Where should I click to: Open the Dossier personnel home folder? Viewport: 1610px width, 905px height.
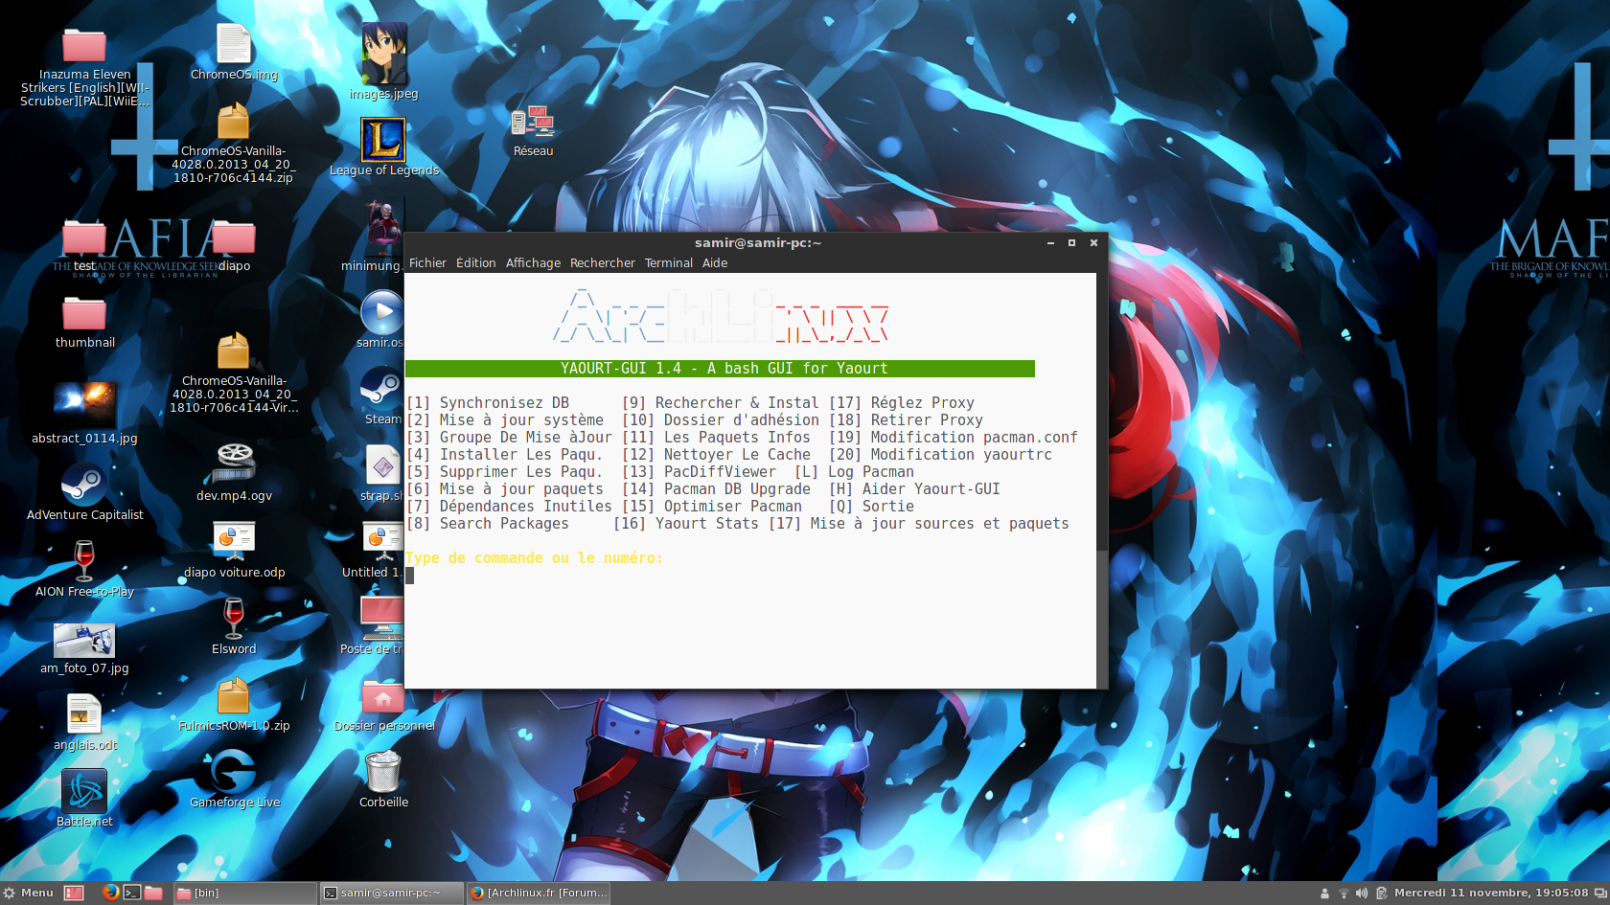click(383, 697)
